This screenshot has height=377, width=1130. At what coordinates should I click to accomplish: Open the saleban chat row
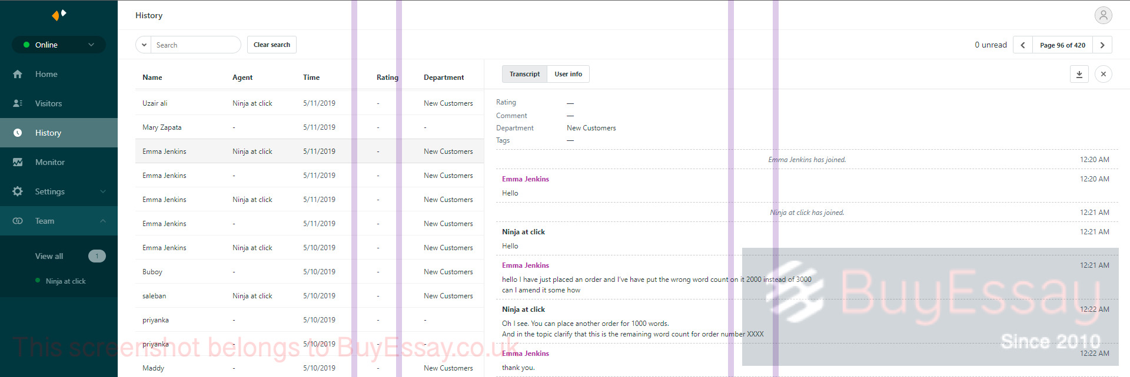coord(310,296)
